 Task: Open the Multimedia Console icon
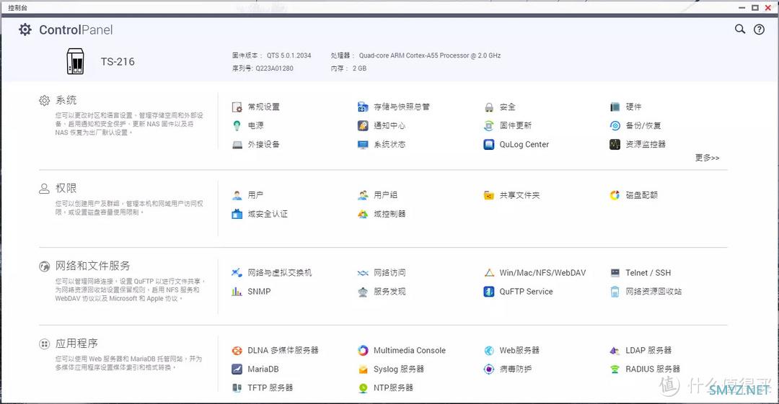363,351
